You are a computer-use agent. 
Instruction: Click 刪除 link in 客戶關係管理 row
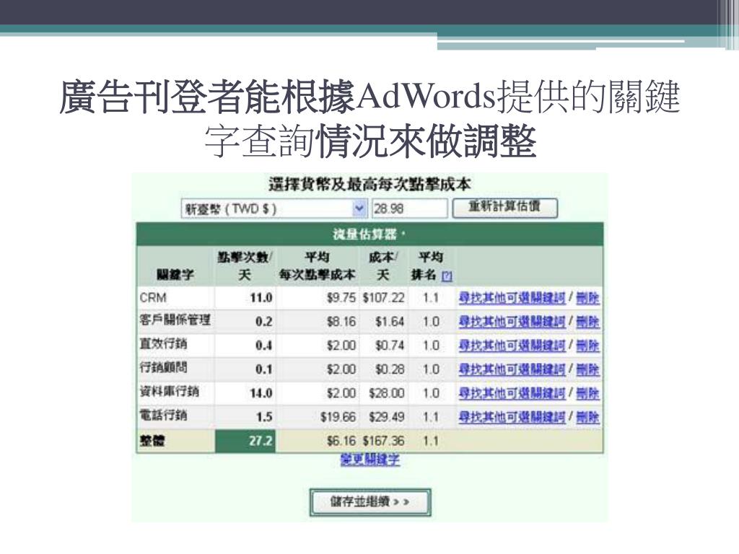click(587, 322)
